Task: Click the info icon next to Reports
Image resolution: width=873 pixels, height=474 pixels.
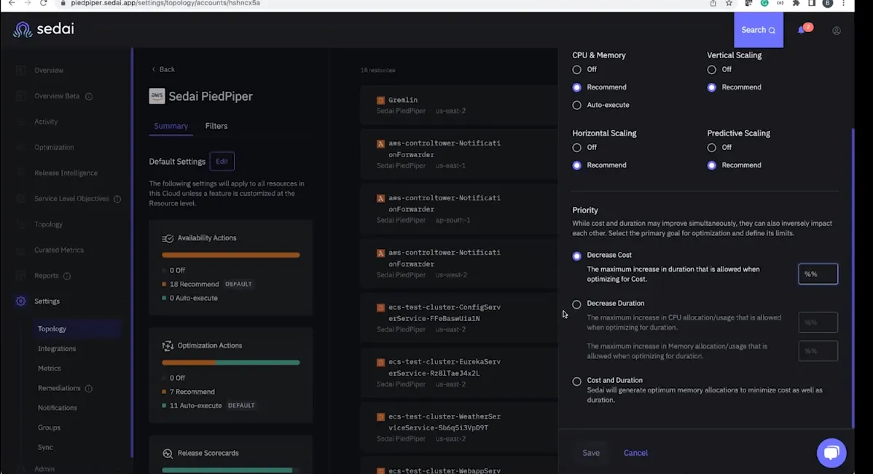Action: tap(67, 276)
